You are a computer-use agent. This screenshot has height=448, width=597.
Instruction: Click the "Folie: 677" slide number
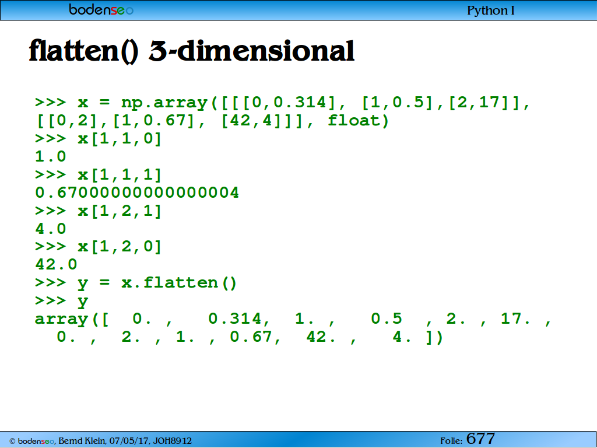coord(468,439)
